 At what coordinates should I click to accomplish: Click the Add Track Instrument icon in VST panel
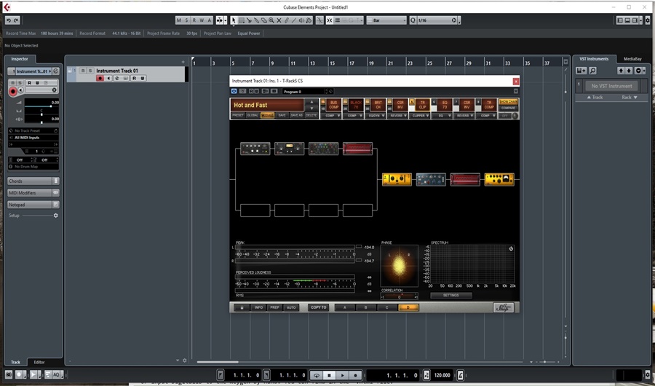click(x=581, y=71)
